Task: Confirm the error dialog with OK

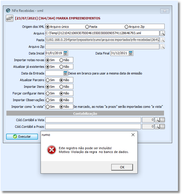Action: pyautogui.click(x=122, y=167)
